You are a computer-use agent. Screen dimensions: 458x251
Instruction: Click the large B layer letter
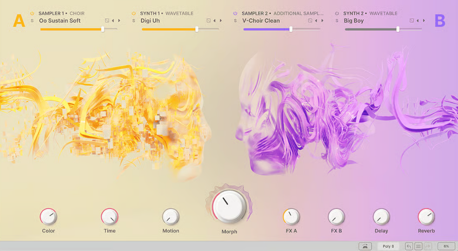tap(440, 21)
